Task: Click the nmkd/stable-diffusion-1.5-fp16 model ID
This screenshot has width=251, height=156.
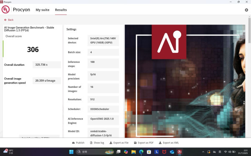Action: pyautogui.click(x=103, y=133)
